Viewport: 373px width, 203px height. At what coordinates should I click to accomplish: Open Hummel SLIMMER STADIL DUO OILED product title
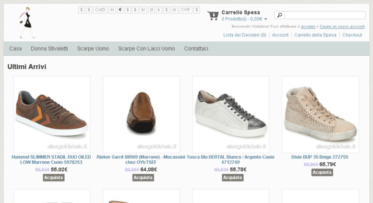tap(51, 159)
